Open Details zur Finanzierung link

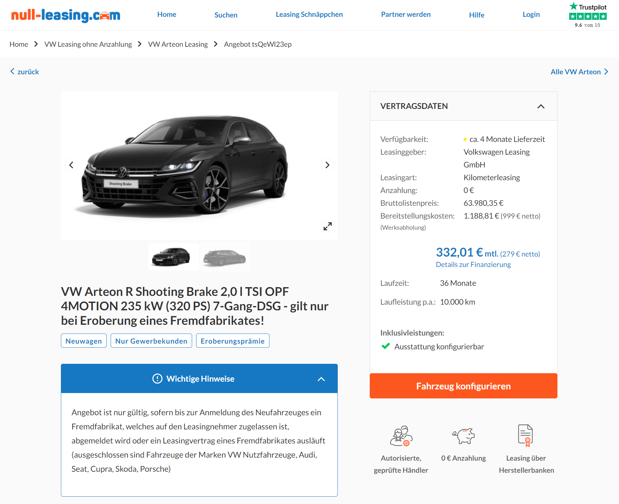pos(473,265)
